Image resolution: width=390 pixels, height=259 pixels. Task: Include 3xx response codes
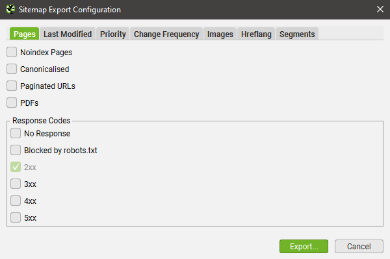[16, 184]
